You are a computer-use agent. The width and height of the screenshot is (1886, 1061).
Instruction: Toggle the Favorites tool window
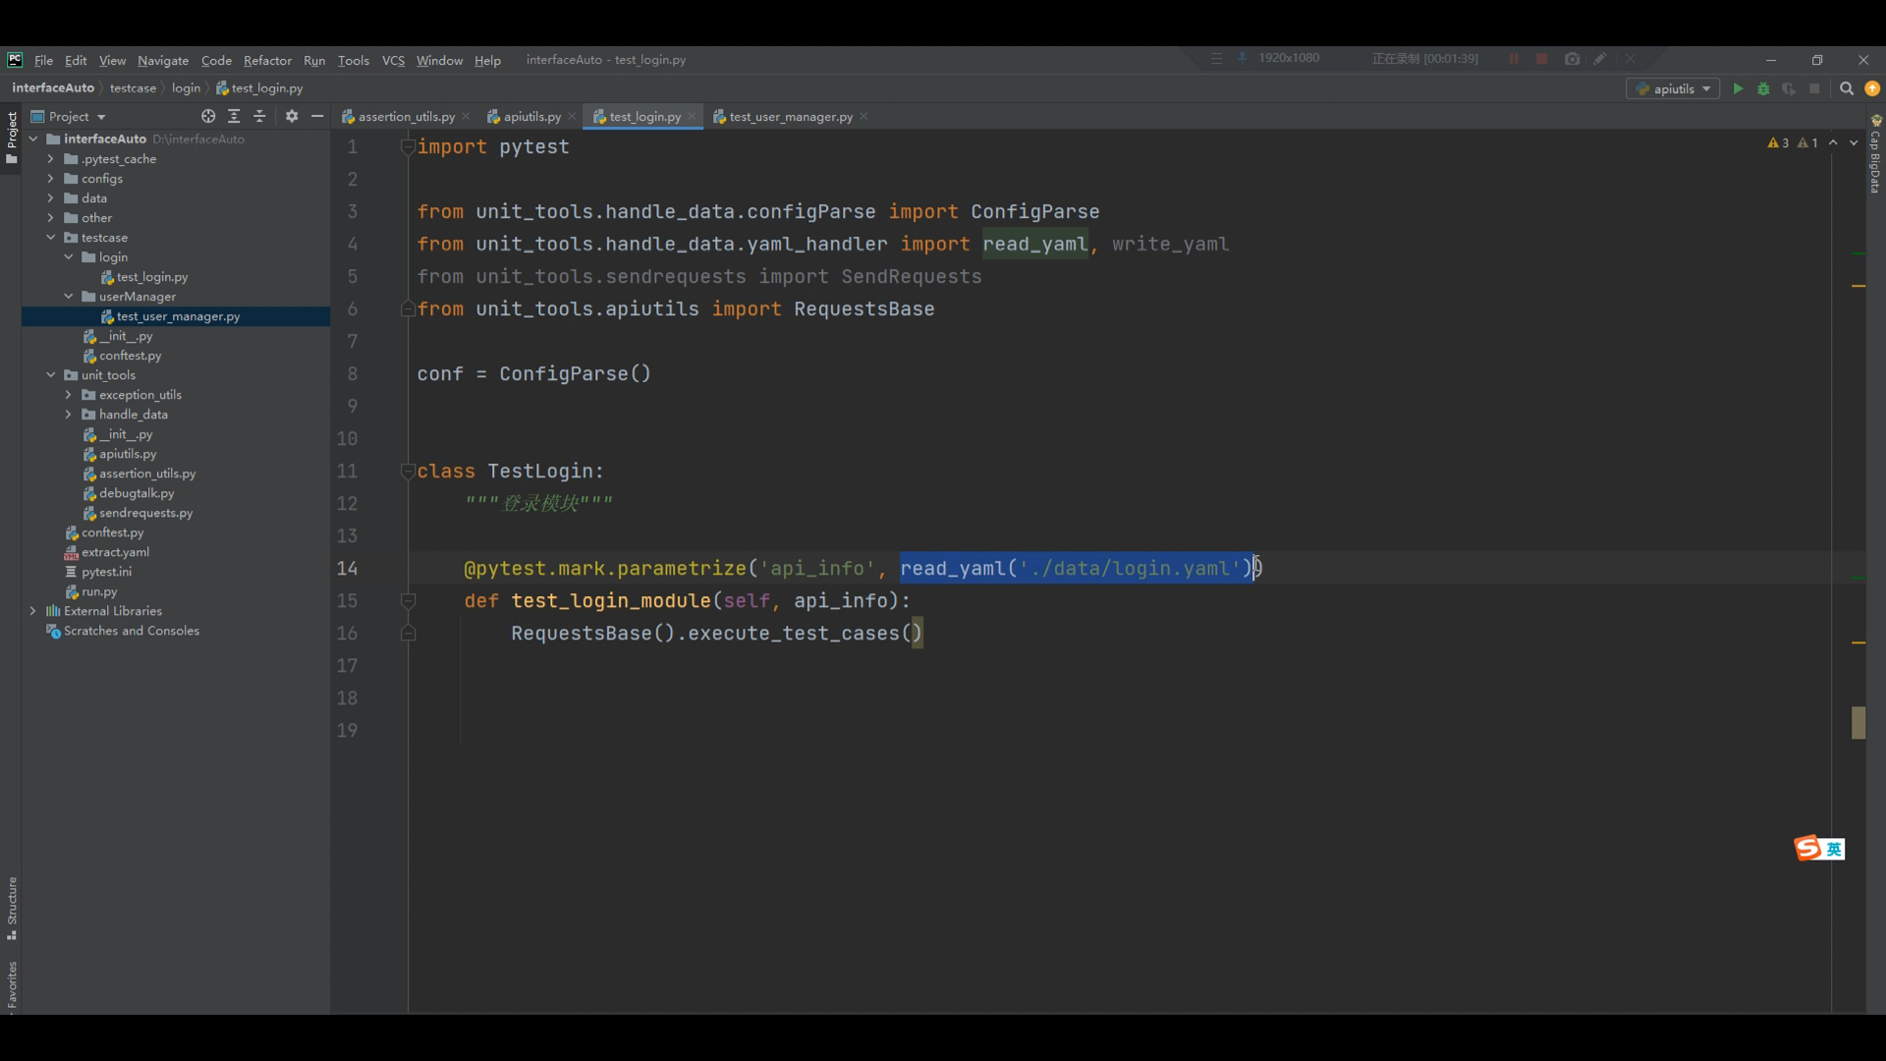(x=12, y=985)
